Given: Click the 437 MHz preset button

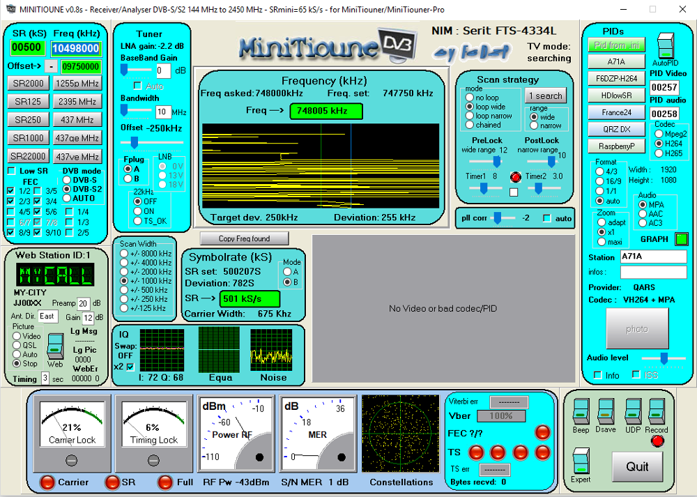Looking at the screenshot, I should click(77, 120).
